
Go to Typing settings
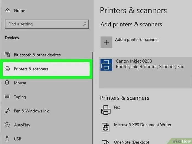[x=20, y=97]
